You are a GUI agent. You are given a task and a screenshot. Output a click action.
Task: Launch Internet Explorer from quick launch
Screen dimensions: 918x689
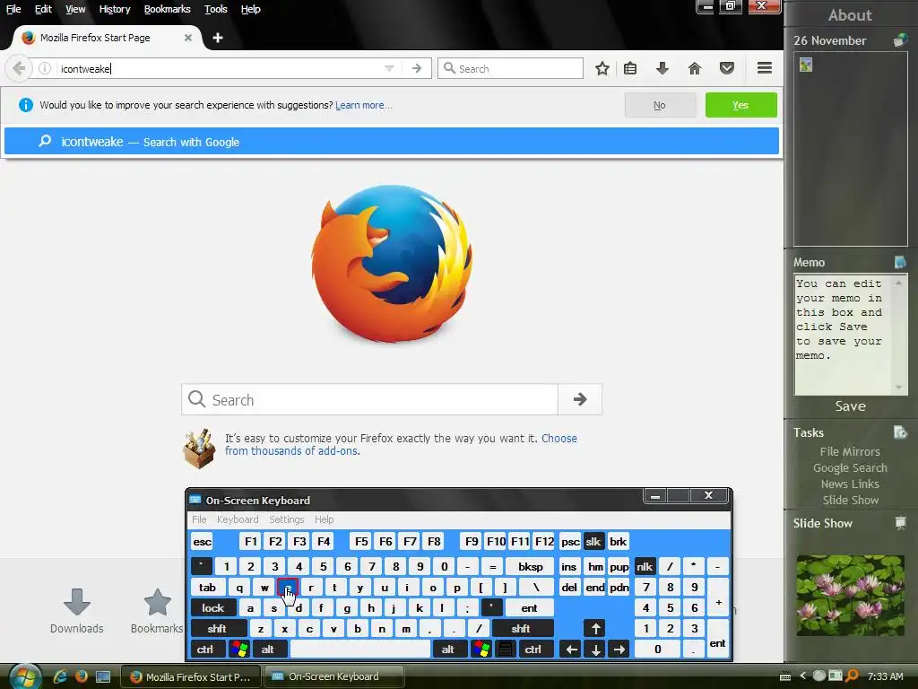click(60, 676)
